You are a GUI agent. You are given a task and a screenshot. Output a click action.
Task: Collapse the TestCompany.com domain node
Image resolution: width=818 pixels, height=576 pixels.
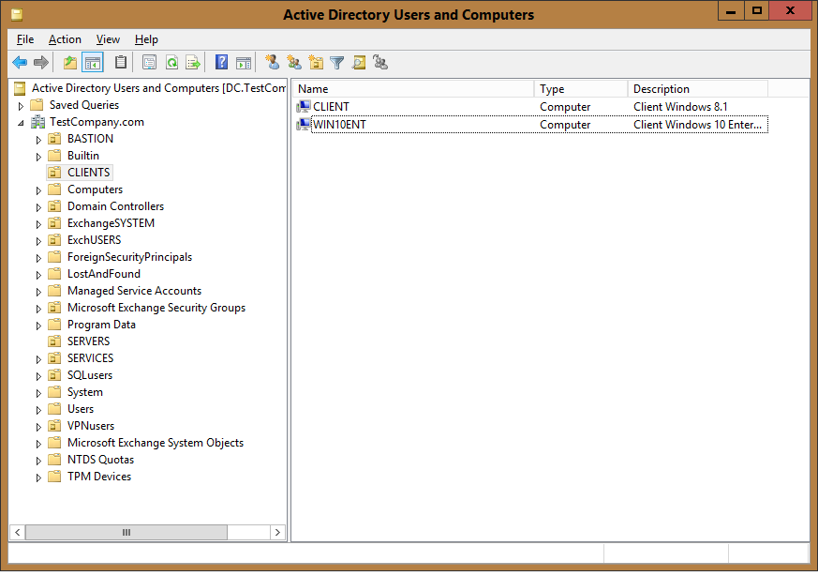[21, 123]
